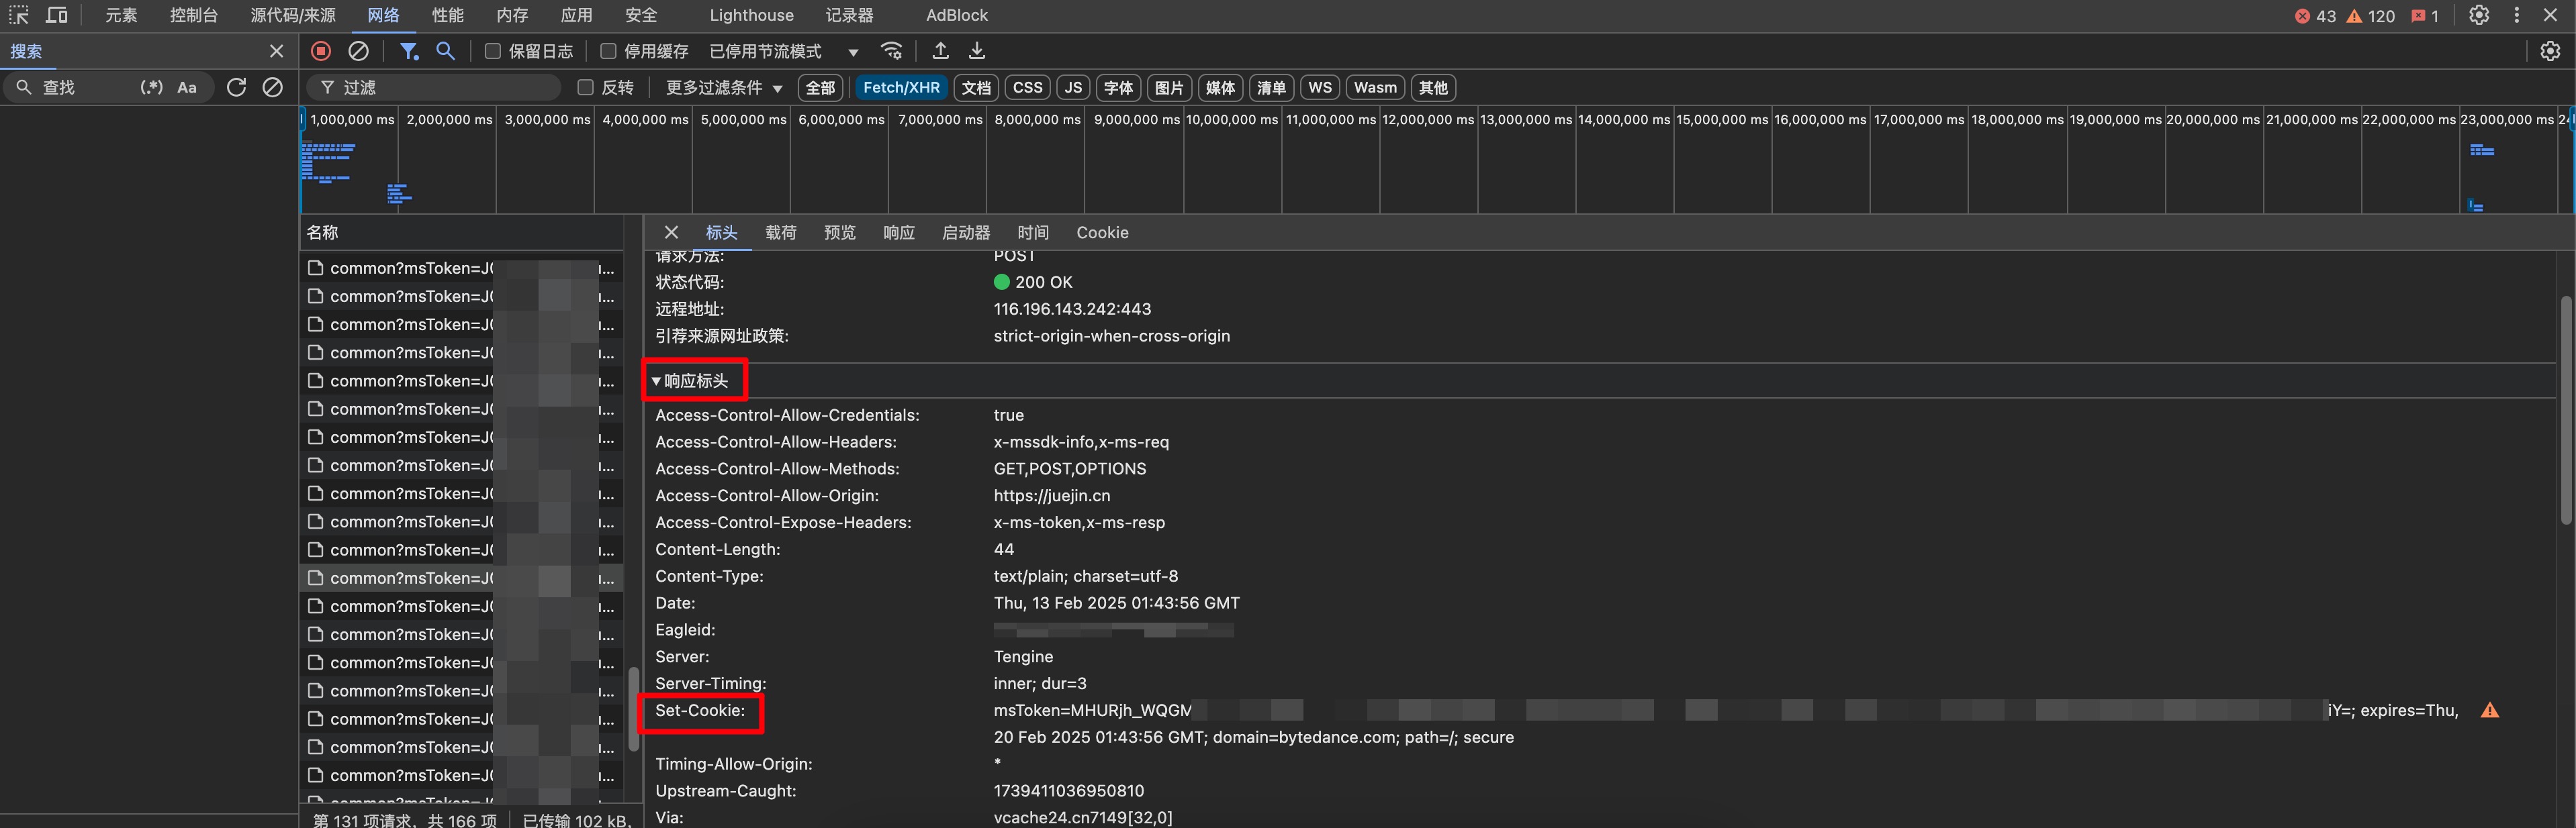This screenshot has height=828, width=2576.
Task: Toggle the network filter funnel icon
Action: [408, 51]
